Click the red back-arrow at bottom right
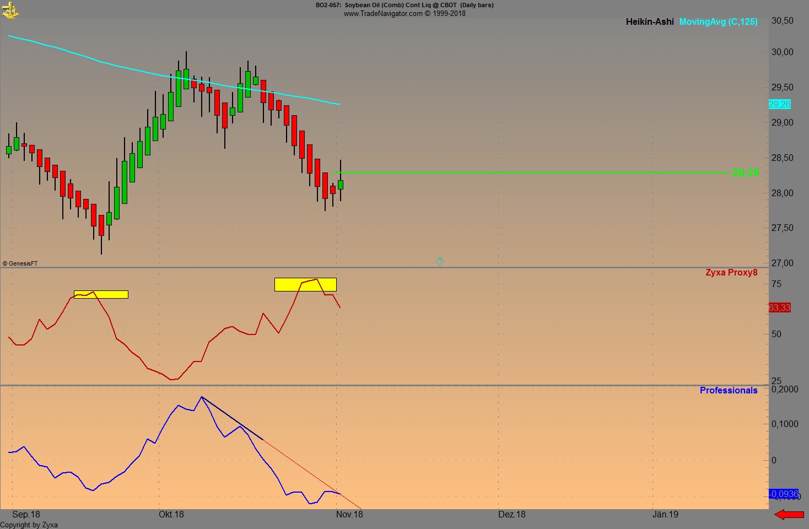 tap(789, 515)
